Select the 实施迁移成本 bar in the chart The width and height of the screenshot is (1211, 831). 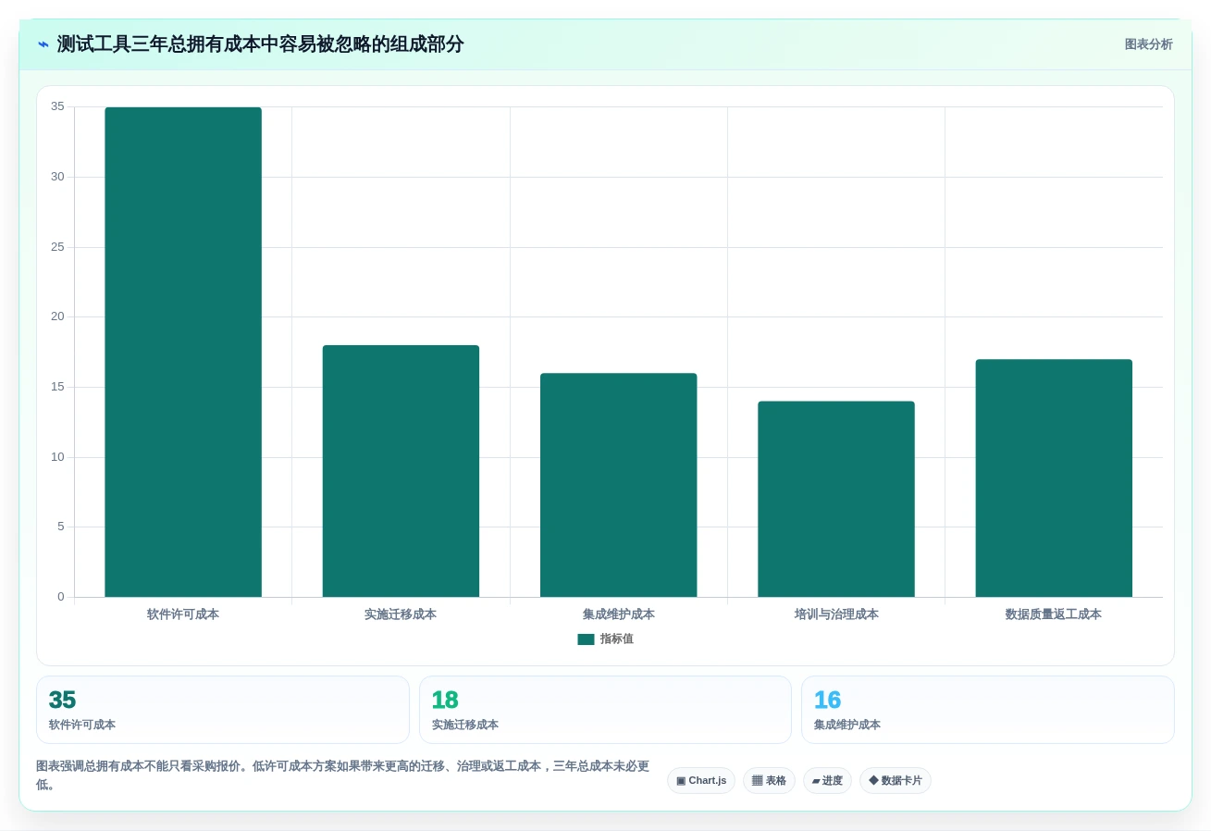(x=401, y=471)
